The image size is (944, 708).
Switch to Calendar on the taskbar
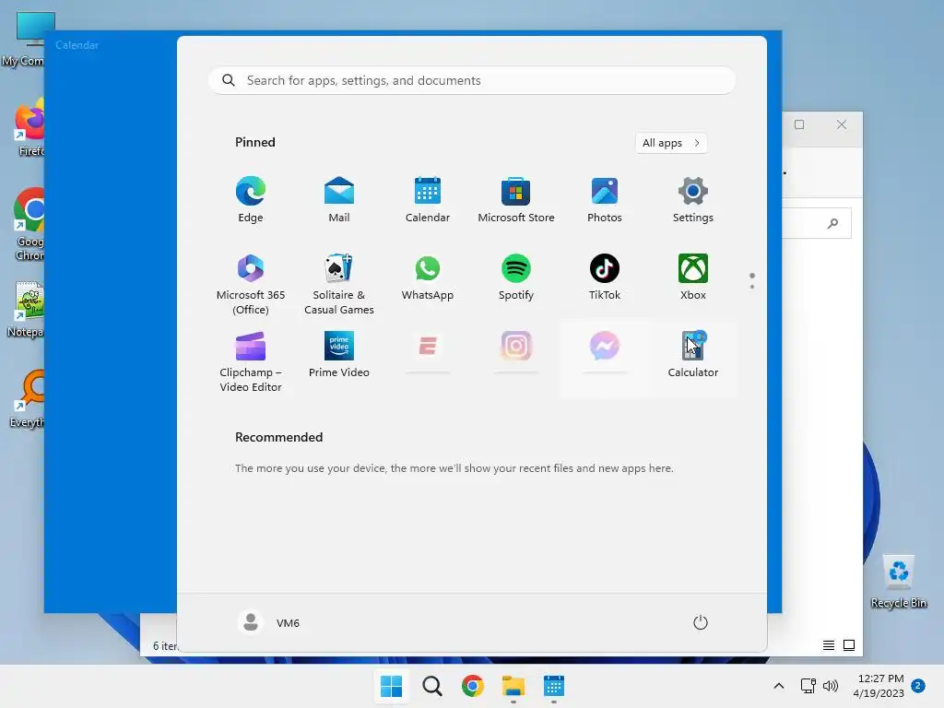[x=554, y=686]
